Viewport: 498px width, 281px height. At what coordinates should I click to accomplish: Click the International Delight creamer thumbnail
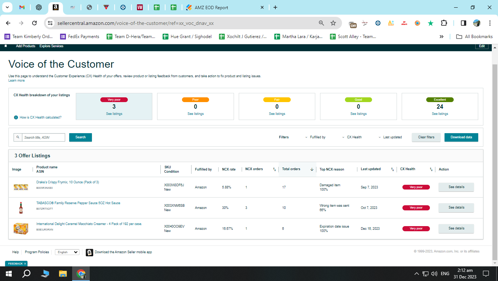(21, 229)
